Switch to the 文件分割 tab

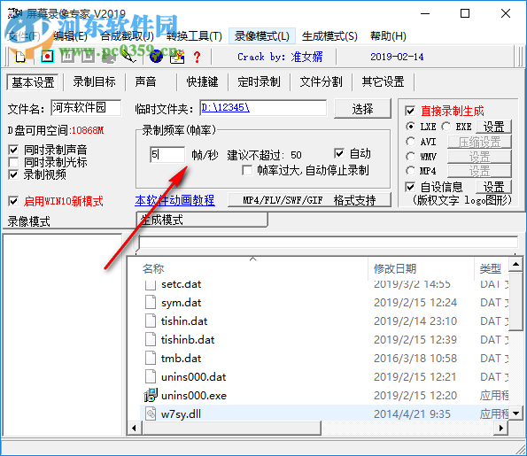click(321, 81)
